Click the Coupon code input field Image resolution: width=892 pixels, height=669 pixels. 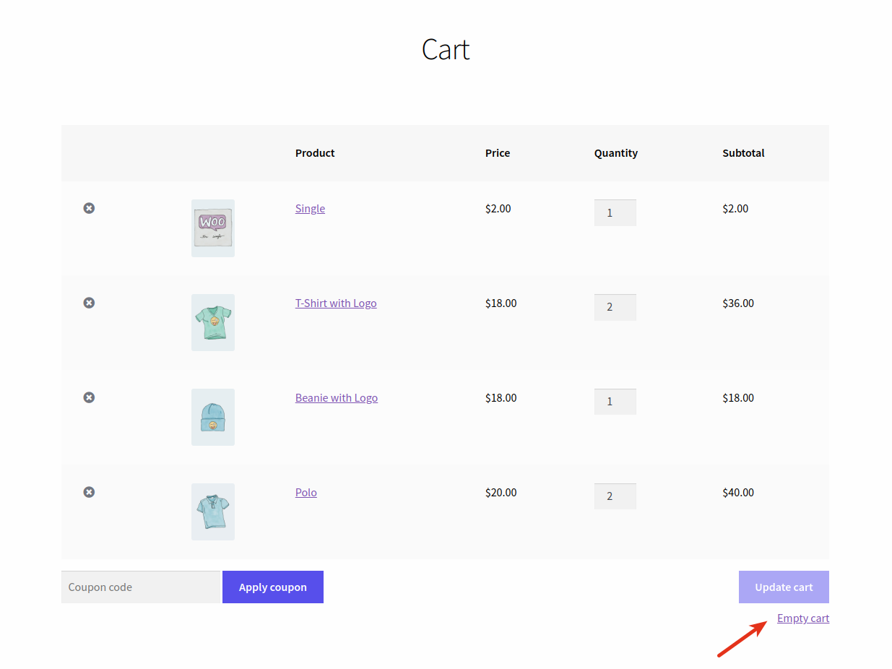[141, 587]
